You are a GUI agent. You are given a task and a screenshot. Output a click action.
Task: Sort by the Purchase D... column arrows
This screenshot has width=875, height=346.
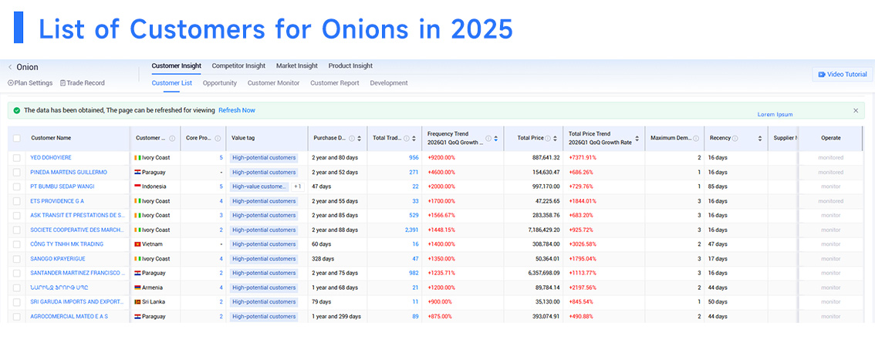click(x=359, y=138)
